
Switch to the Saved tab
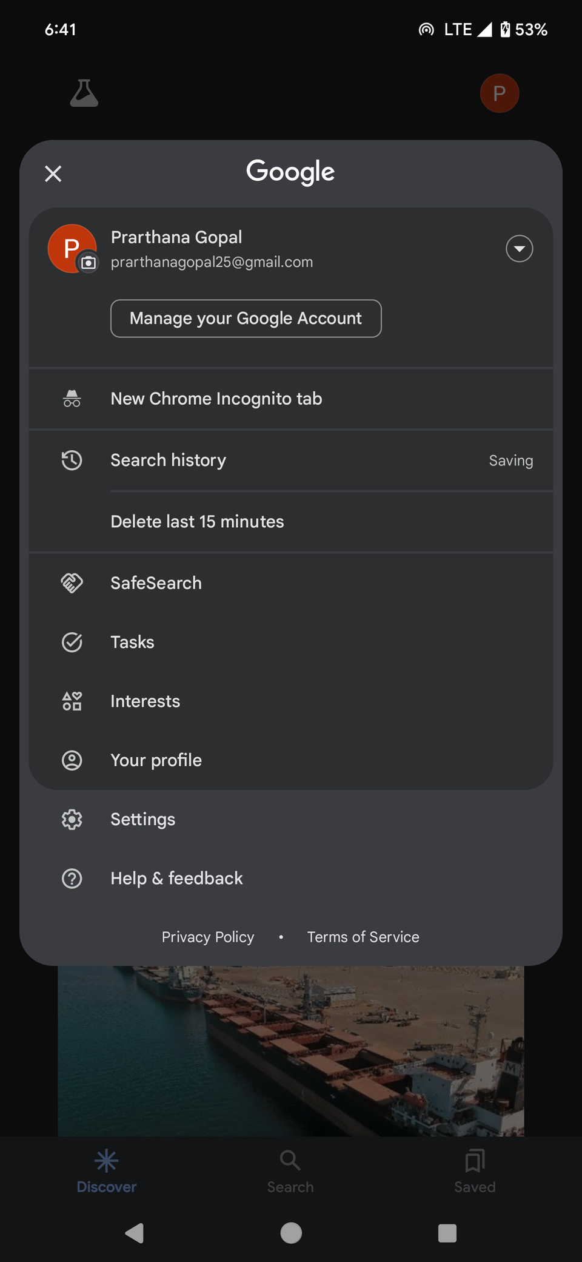tap(475, 1171)
